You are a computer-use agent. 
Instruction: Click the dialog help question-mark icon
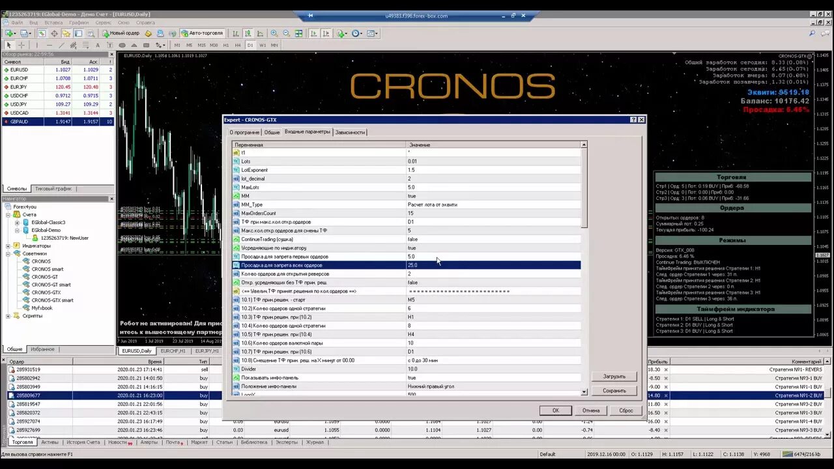tap(633, 120)
